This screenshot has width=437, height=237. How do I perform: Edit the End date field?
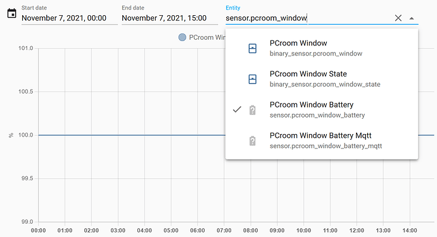pos(170,18)
